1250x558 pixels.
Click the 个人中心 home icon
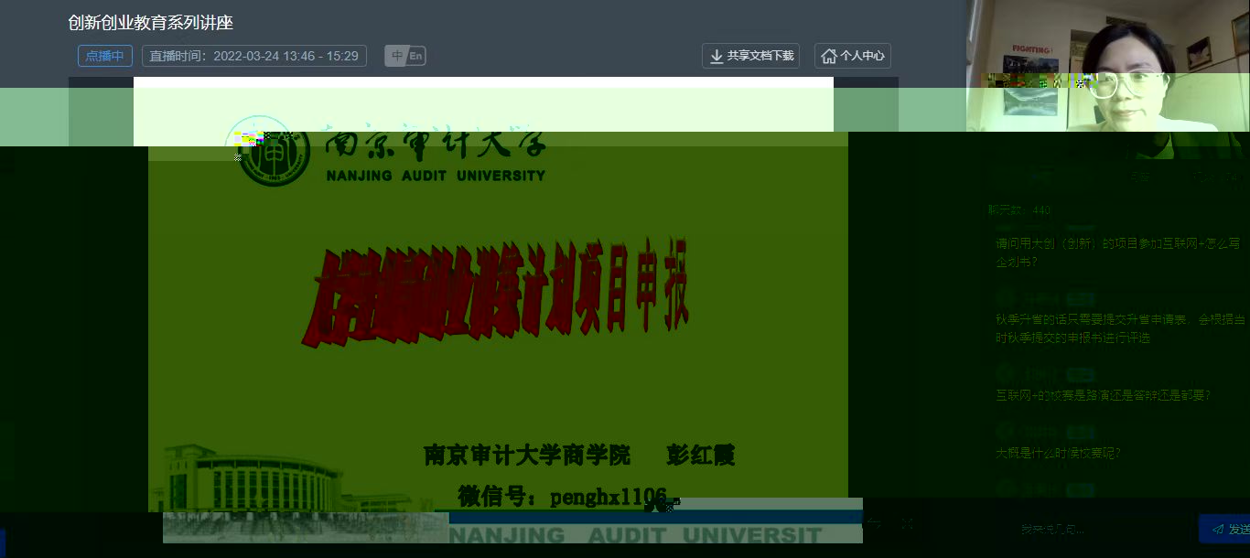tap(829, 56)
